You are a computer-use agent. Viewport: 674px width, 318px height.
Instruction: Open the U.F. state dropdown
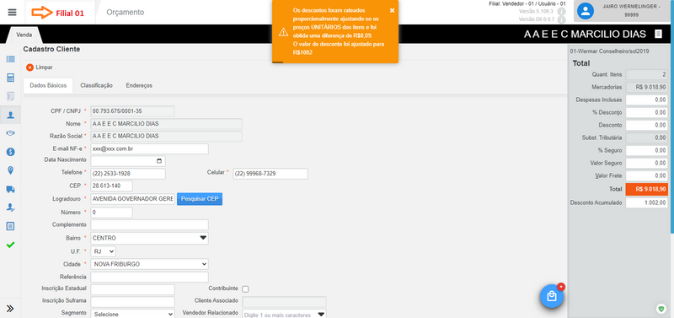(x=103, y=251)
